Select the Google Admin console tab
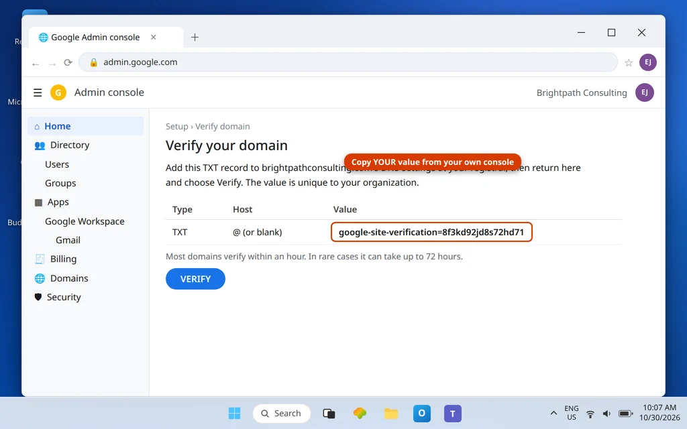 pos(106,38)
